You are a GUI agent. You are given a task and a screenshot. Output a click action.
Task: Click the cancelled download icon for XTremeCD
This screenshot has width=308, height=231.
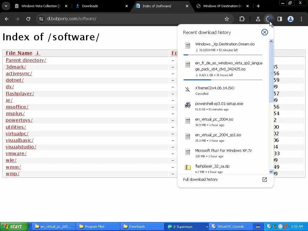point(188,89)
